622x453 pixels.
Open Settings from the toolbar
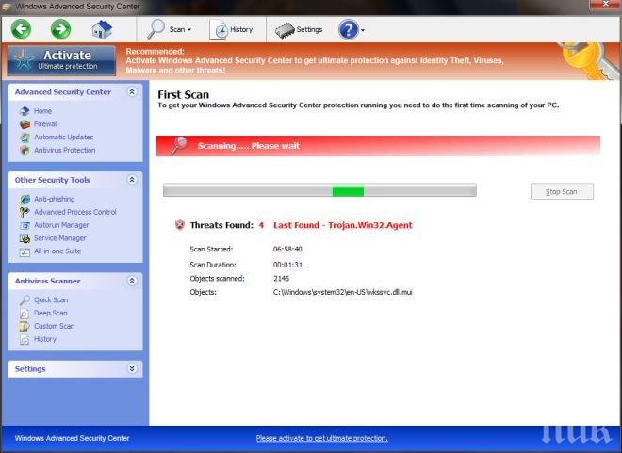[x=299, y=29]
